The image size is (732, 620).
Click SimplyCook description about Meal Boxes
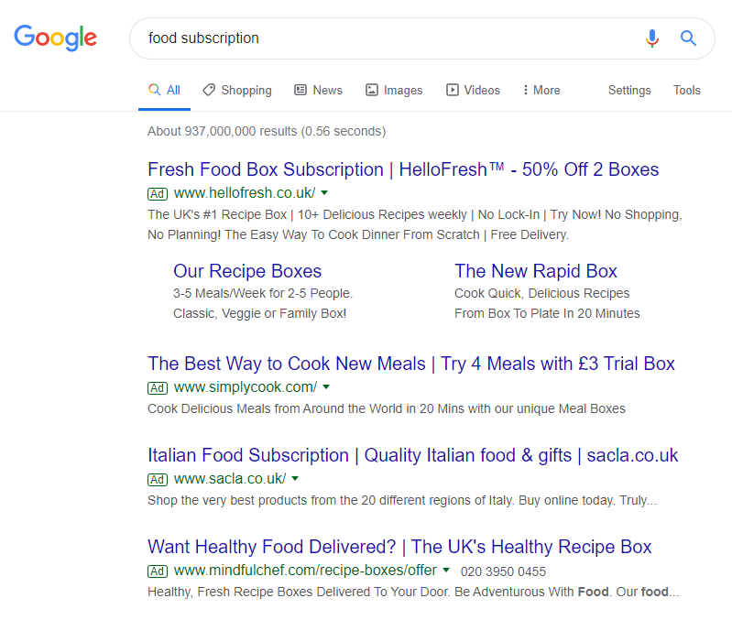387,408
